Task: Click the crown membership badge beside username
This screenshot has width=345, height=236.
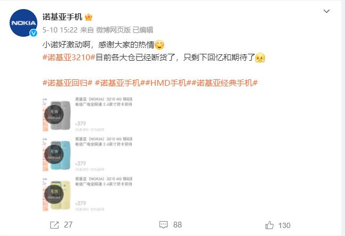Action: click(x=89, y=17)
